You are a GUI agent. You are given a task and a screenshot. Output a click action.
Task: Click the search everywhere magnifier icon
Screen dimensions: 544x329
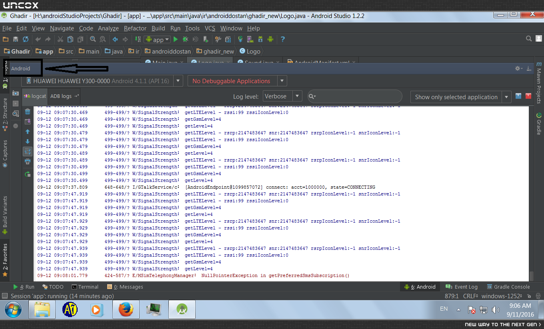528,39
